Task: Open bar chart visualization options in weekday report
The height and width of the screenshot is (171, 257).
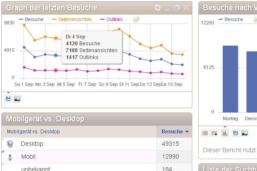Action: pyautogui.click(x=225, y=133)
